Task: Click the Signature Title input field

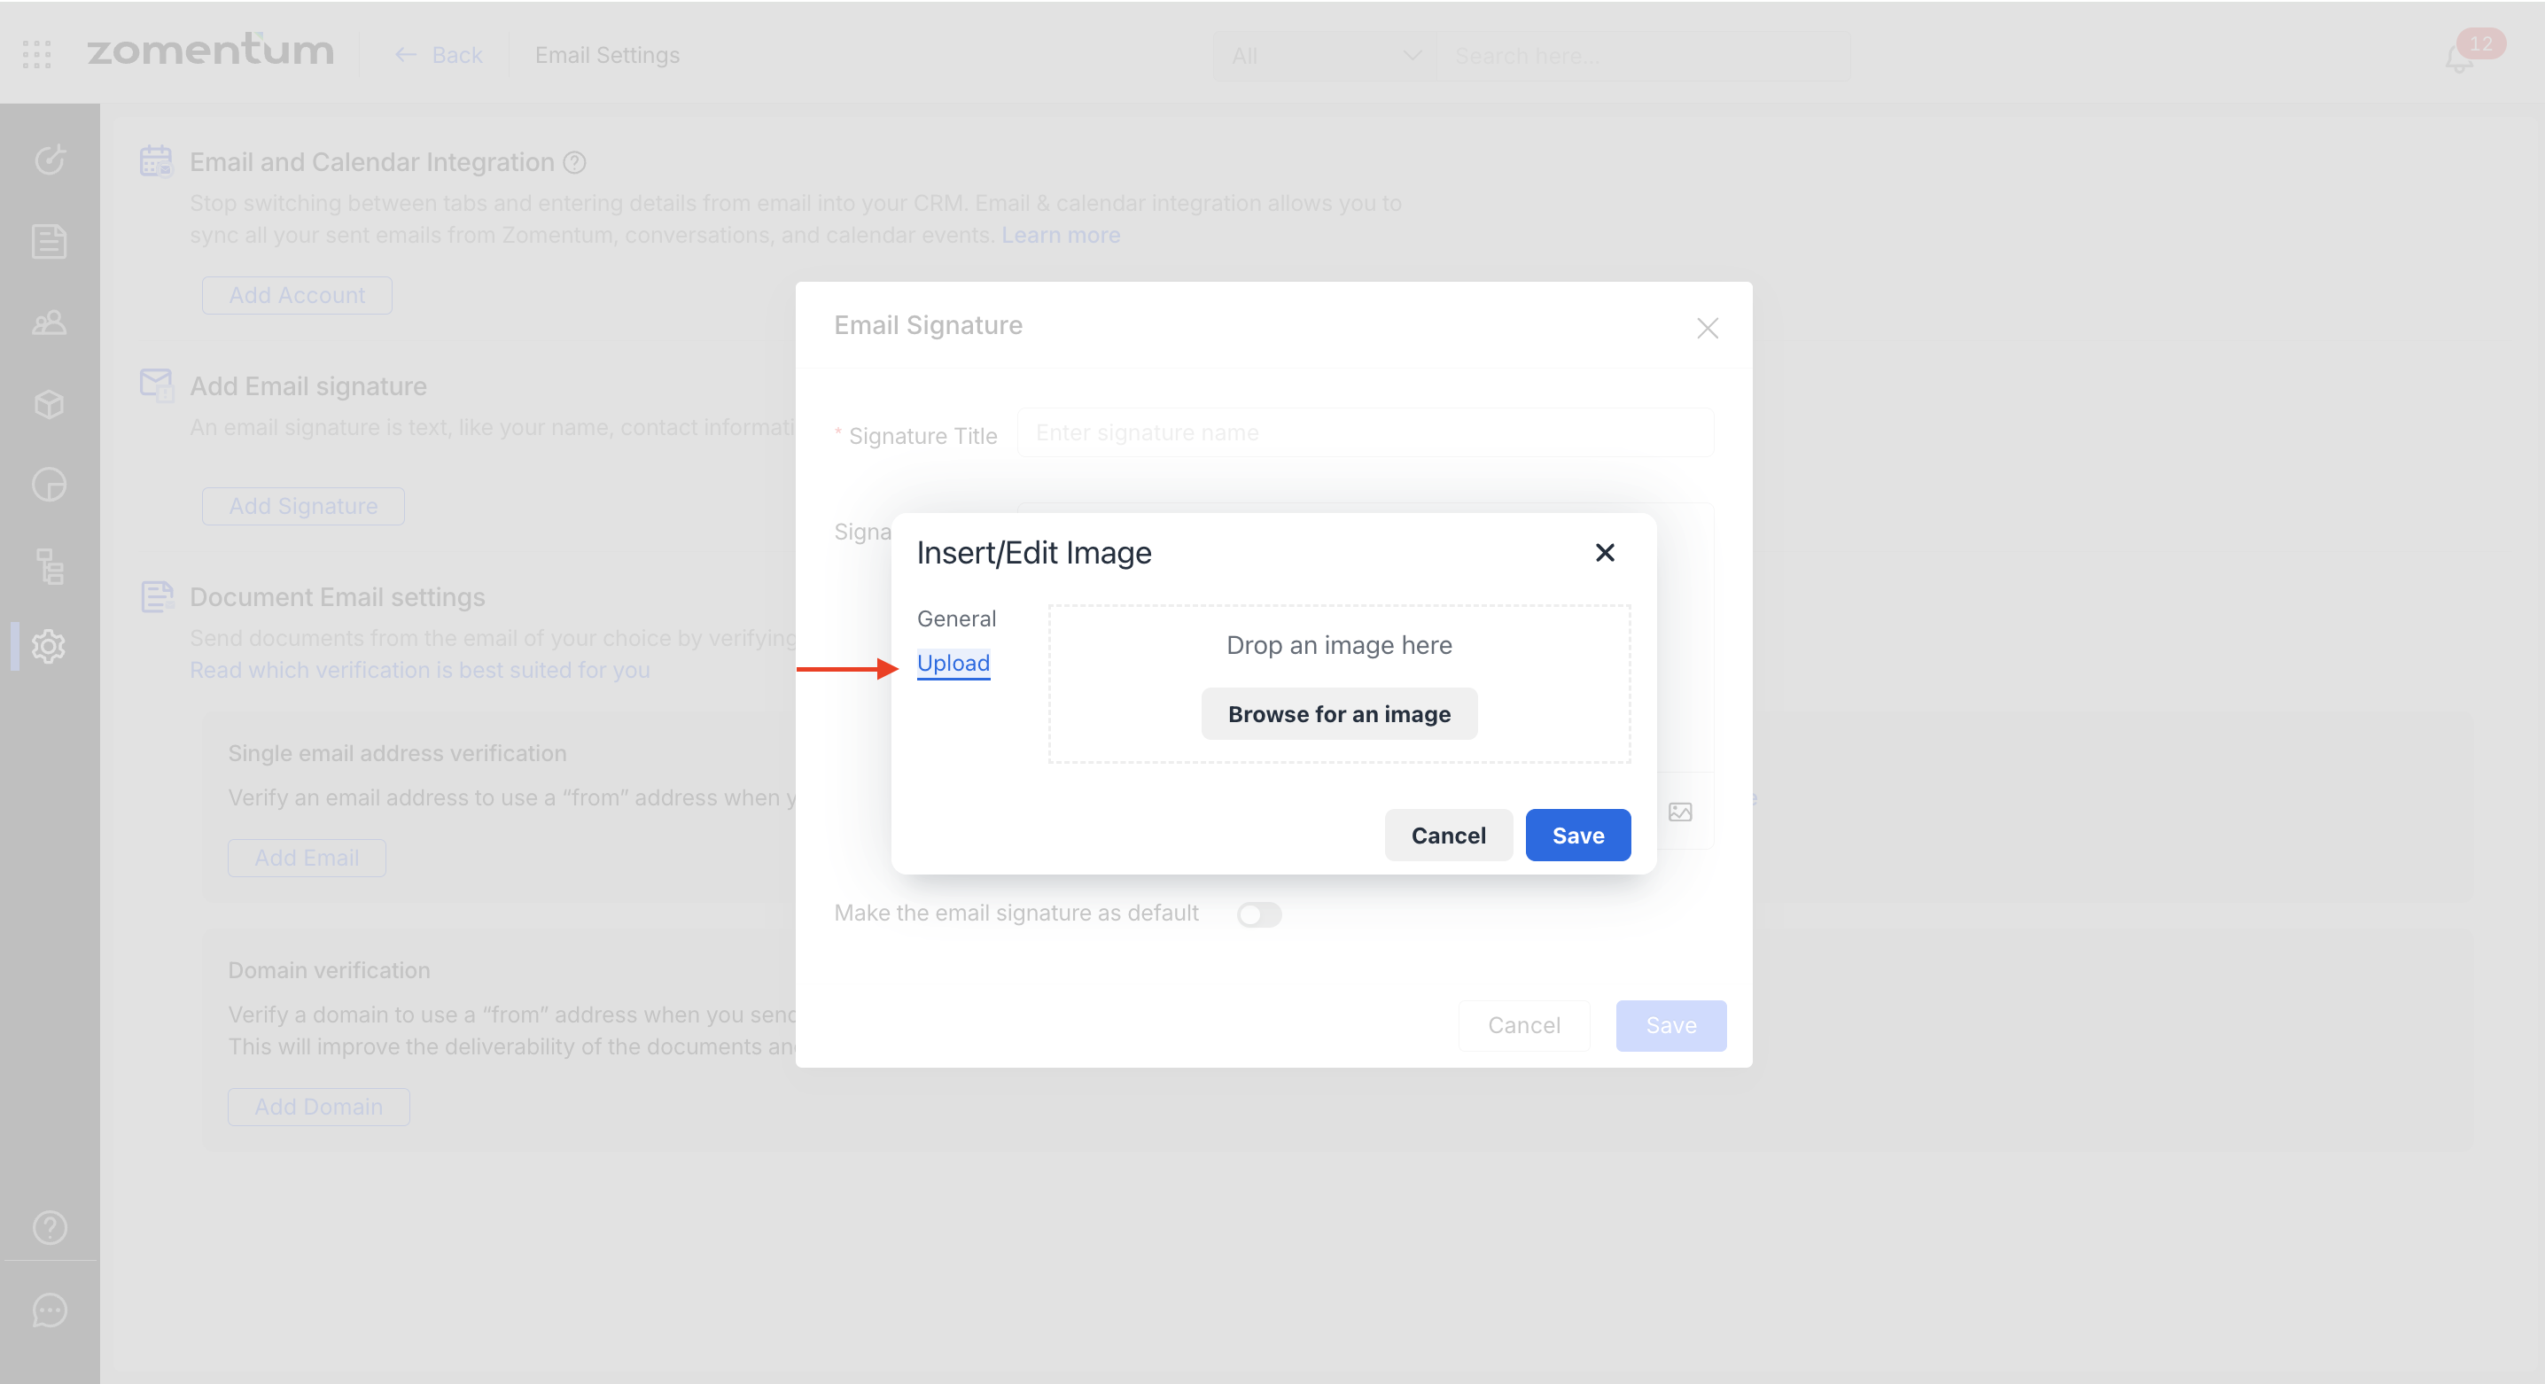Action: click(x=1365, y=432)
